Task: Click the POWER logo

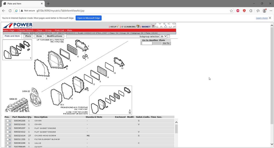Action: (18, 26)
